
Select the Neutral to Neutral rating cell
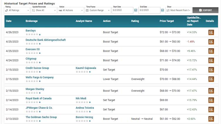click(x=142, y=119)
